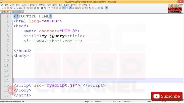
Task: Collapse the html tag fold marker
Action: point(12,21)
